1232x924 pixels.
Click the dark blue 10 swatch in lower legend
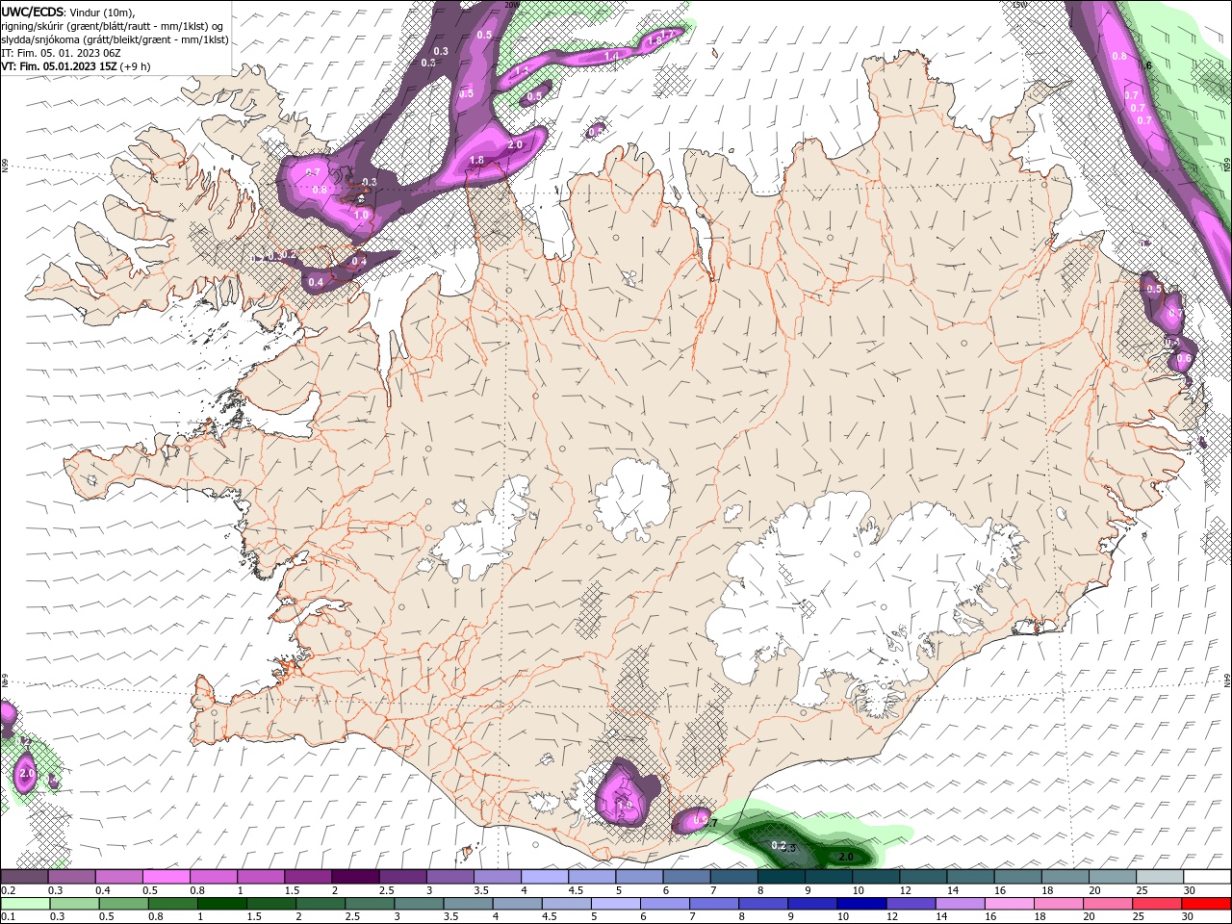(x=861, y=904)
